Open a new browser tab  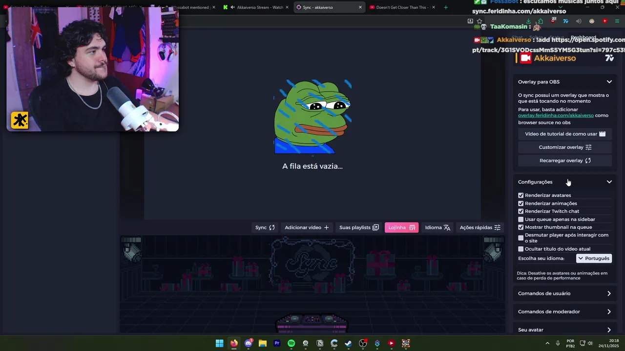coord(445,7)
